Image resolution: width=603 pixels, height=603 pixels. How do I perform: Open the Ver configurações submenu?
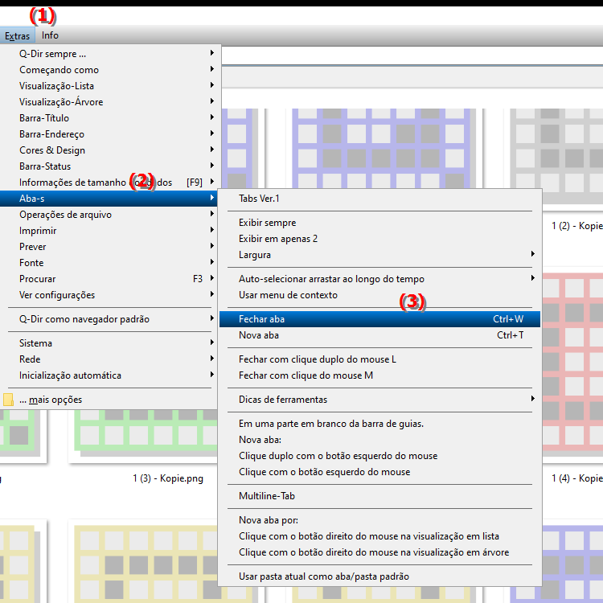click(x=110, y=295)
